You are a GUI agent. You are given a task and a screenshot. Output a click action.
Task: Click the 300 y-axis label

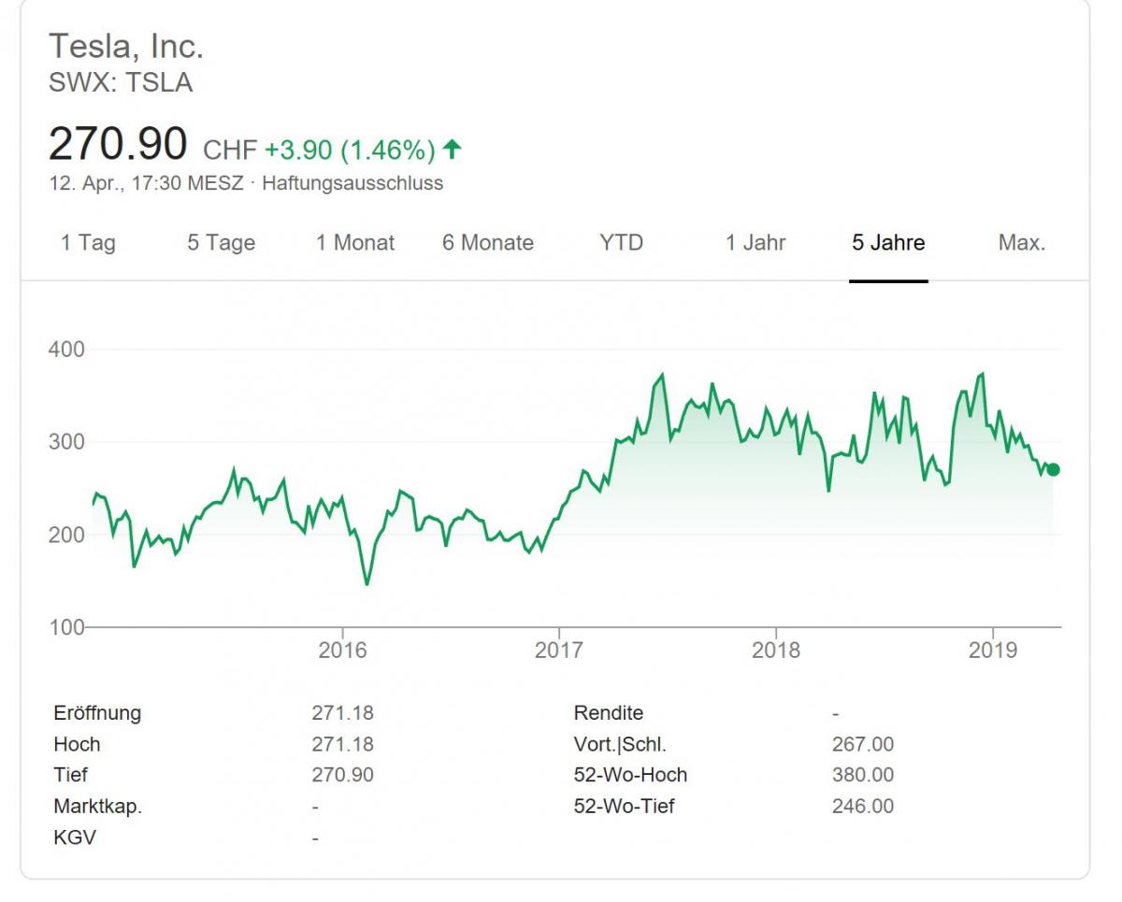[x=66, y=441]
